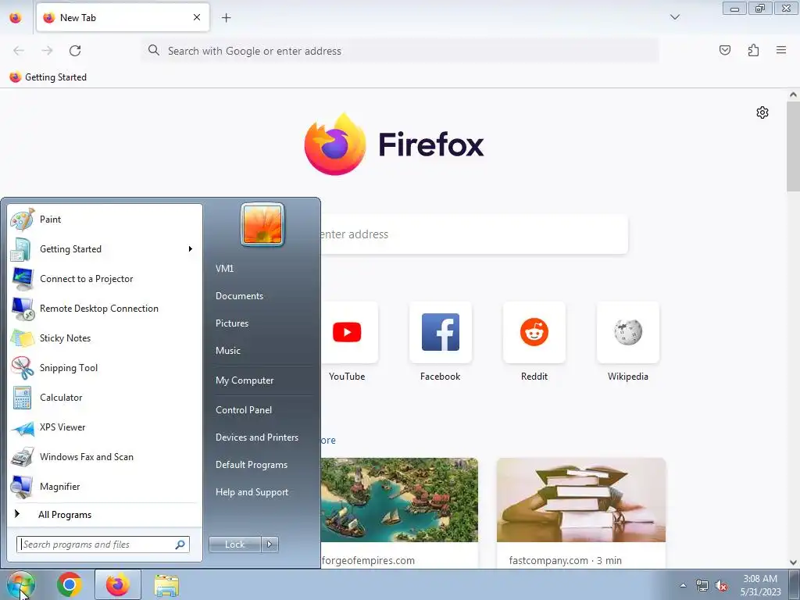Open a new tab with the plus button
The height and width of the screenshot is (600, 800).
(226, 18)
